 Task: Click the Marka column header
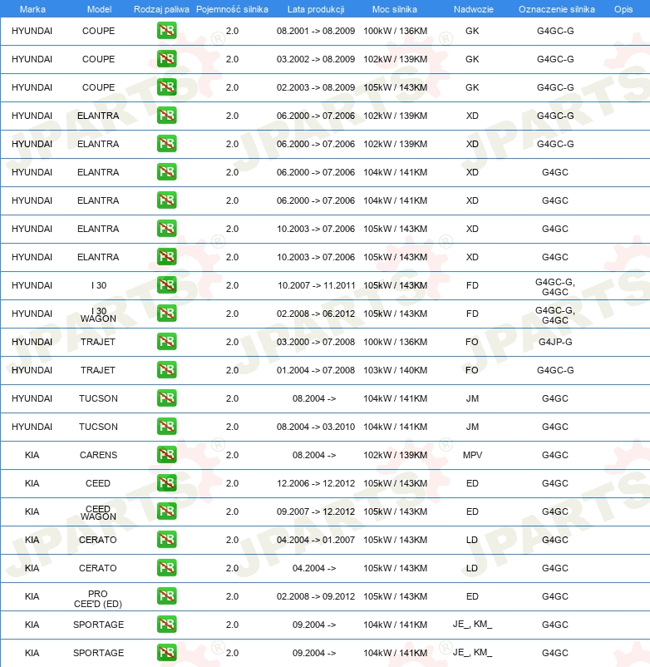pos(32,9)
